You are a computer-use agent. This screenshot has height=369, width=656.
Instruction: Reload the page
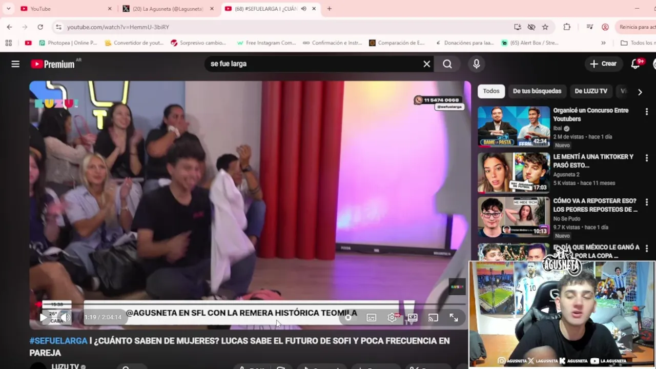(x=40, y=27)
